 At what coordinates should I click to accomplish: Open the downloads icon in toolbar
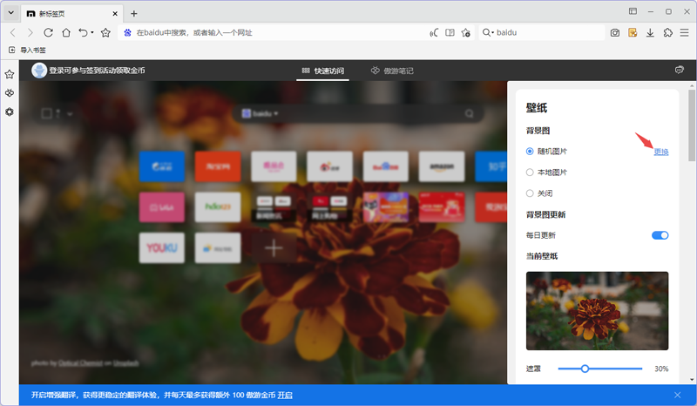[x=650, y=32]
